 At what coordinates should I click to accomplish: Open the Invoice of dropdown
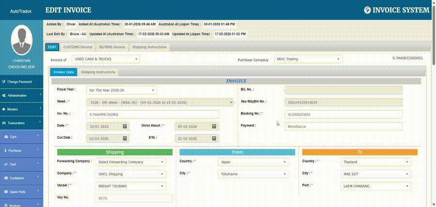pos(106,59)
